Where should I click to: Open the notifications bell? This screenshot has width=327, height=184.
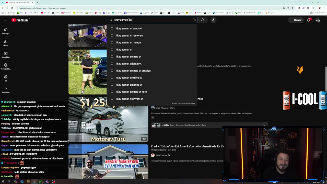pyautogui.click(x=309, y=20)
